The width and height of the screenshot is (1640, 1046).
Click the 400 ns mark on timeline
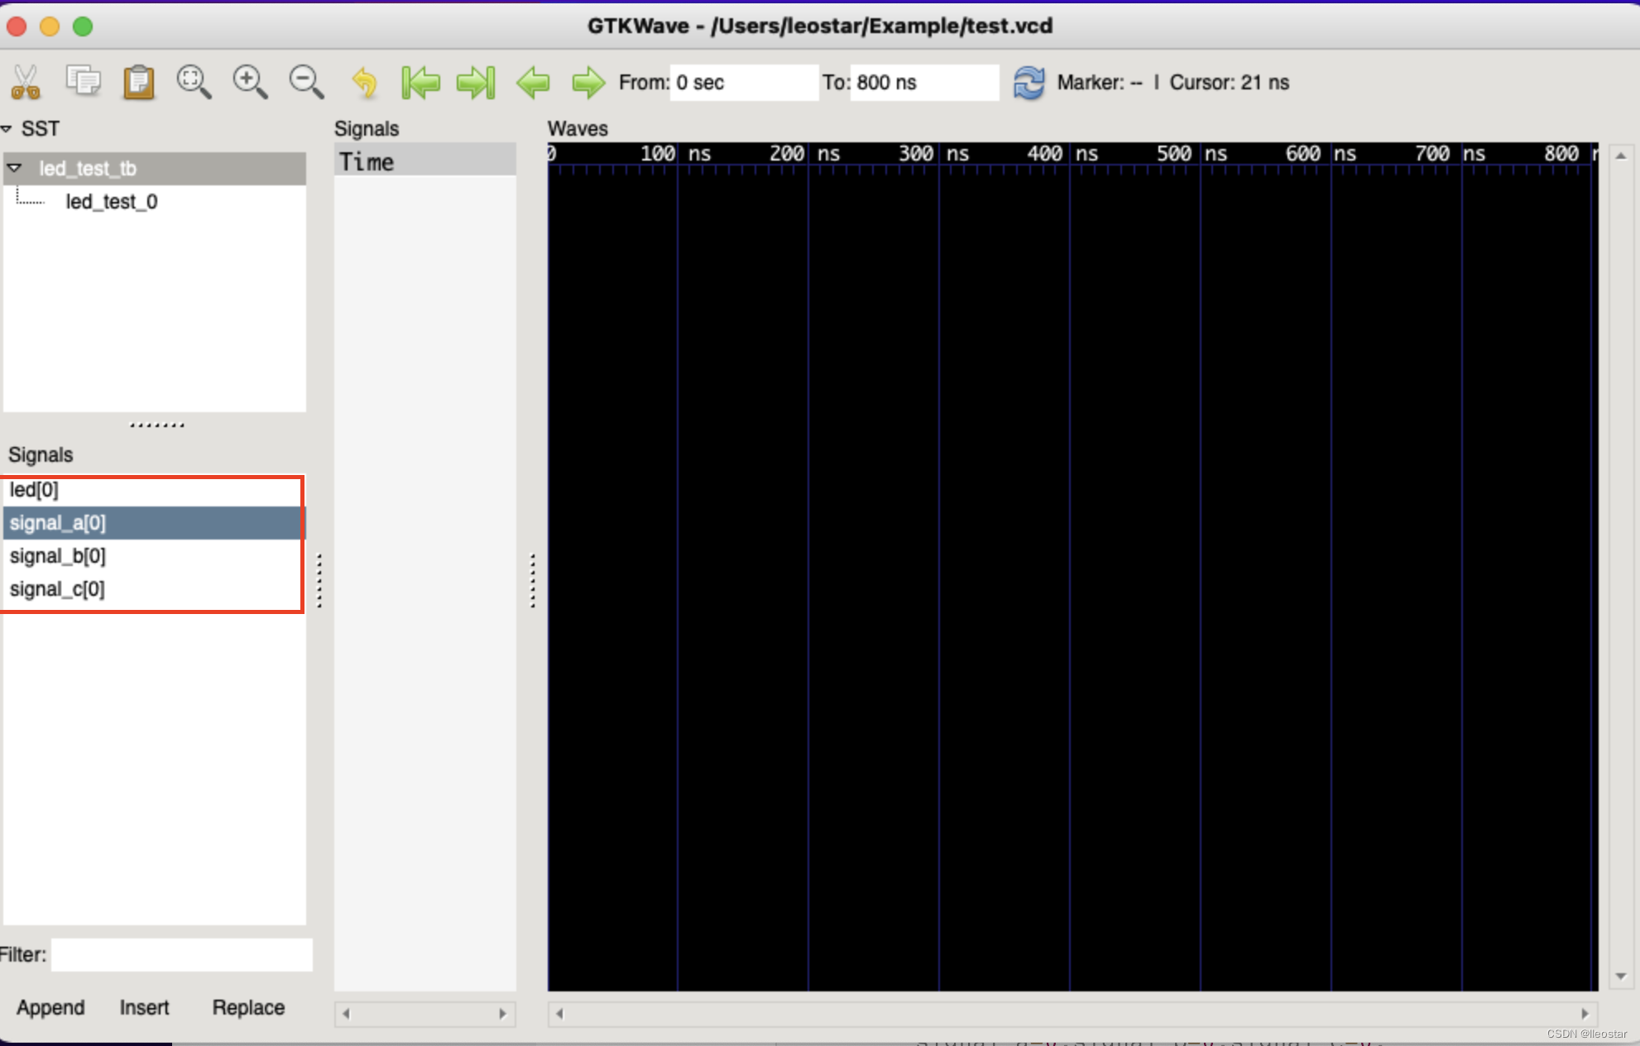point(1062,154)
